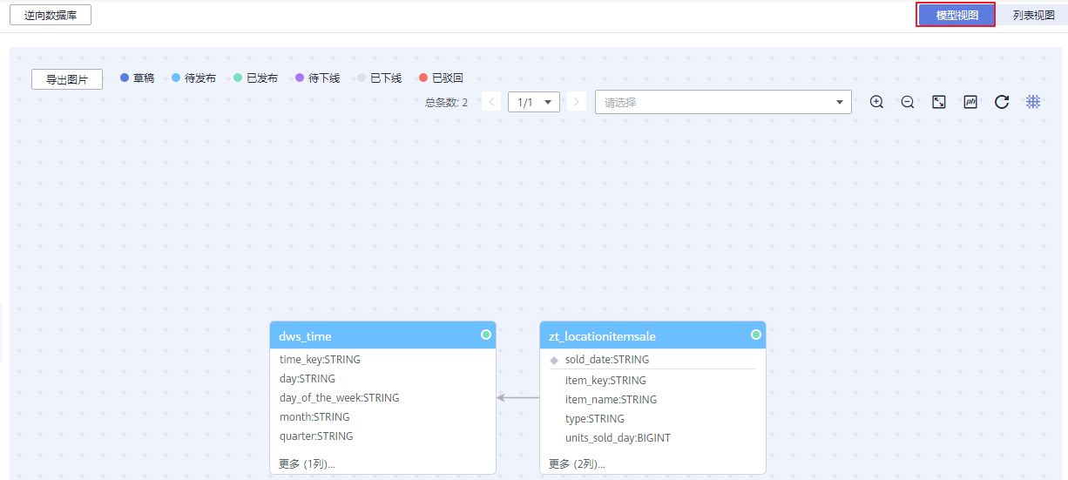Click the 已发布 green color dot
This screenshot has width=1068, height=480.
238,78
